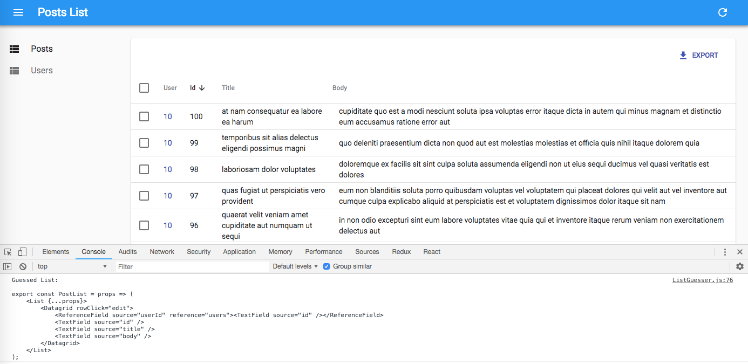Select the DevTools inspect element icon
This screenshot has height=364, width=748.
8,252
